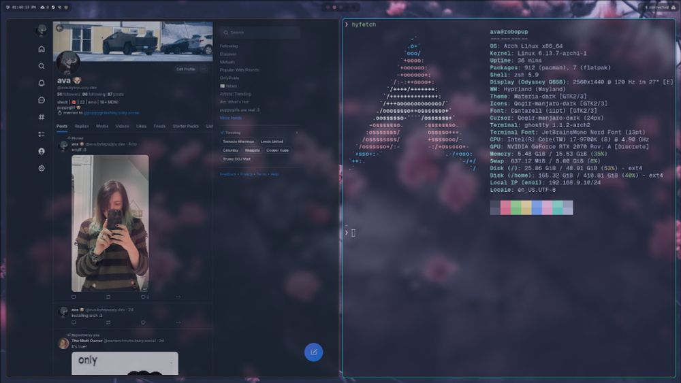The image size is (681, 383).
Task: Open the Popular With Friends feed
Action: (239, 70)
